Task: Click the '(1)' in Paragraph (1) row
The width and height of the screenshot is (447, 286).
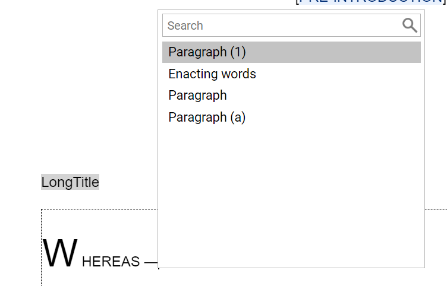Action: click(x=238, y=52)
